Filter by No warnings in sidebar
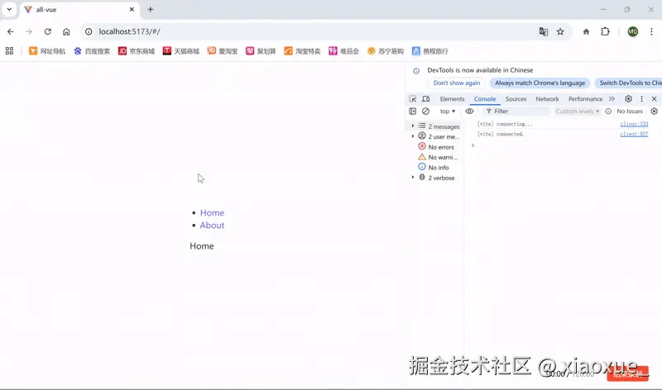The height and width of the screenshot is (390, 662). (438, 157)
